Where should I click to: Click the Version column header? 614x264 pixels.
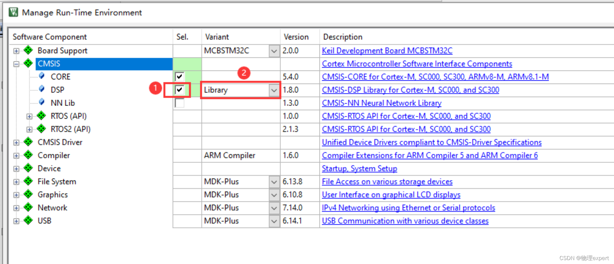point(300,37)
